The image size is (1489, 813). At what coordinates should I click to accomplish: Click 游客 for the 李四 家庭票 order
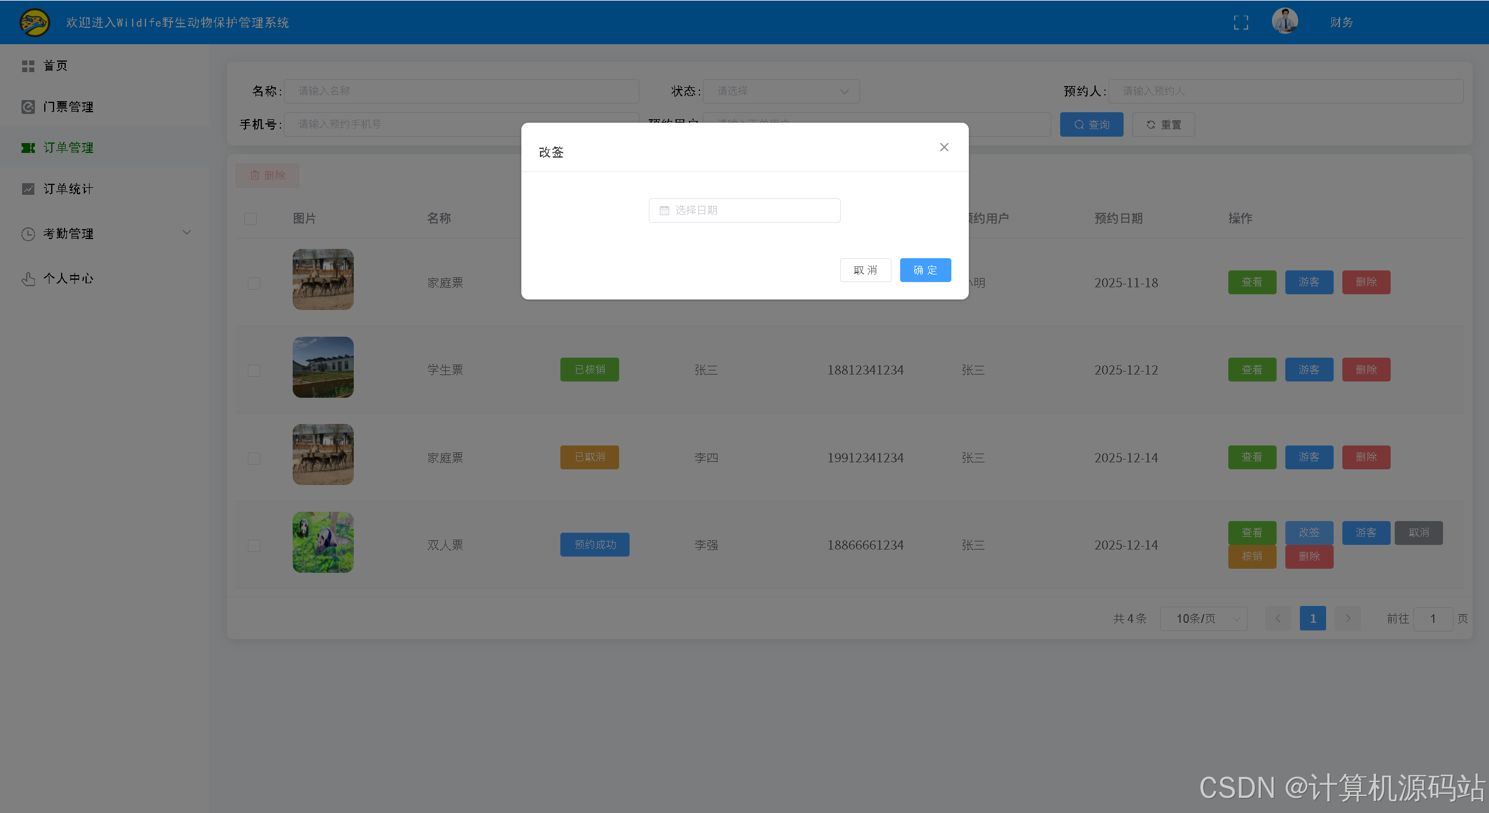[x=1309, y=457]
